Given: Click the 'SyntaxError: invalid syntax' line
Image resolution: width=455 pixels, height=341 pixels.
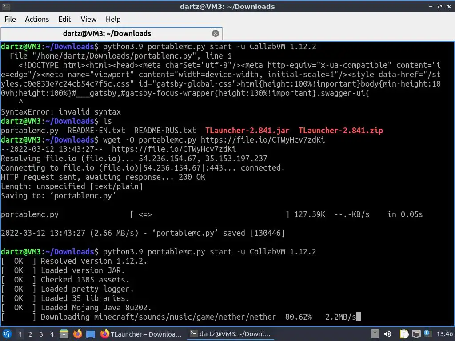Looking at the screenshot, I should click(x=60, y=112).
